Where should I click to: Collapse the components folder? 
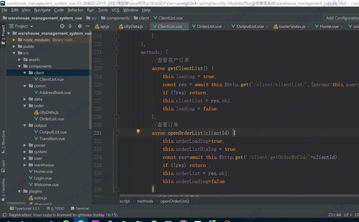pos(19,66)
